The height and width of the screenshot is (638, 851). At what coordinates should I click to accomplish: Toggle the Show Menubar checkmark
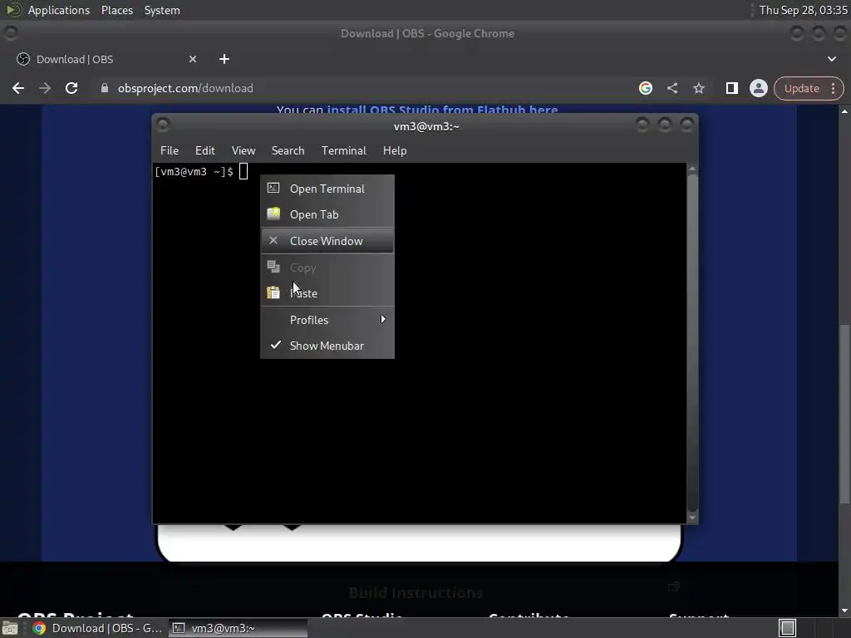(276, 345)
